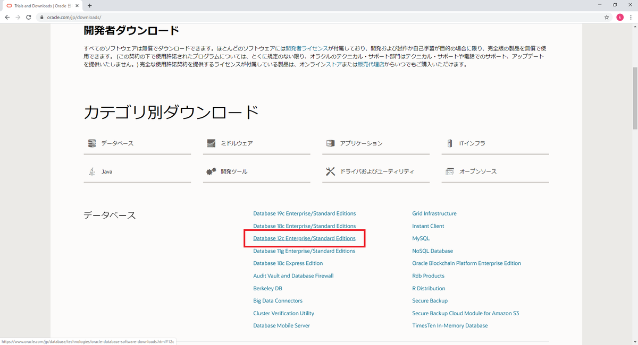
Task: Open Secure Backup Cloud Module for Amazon S3
Action: coord(465,313)
